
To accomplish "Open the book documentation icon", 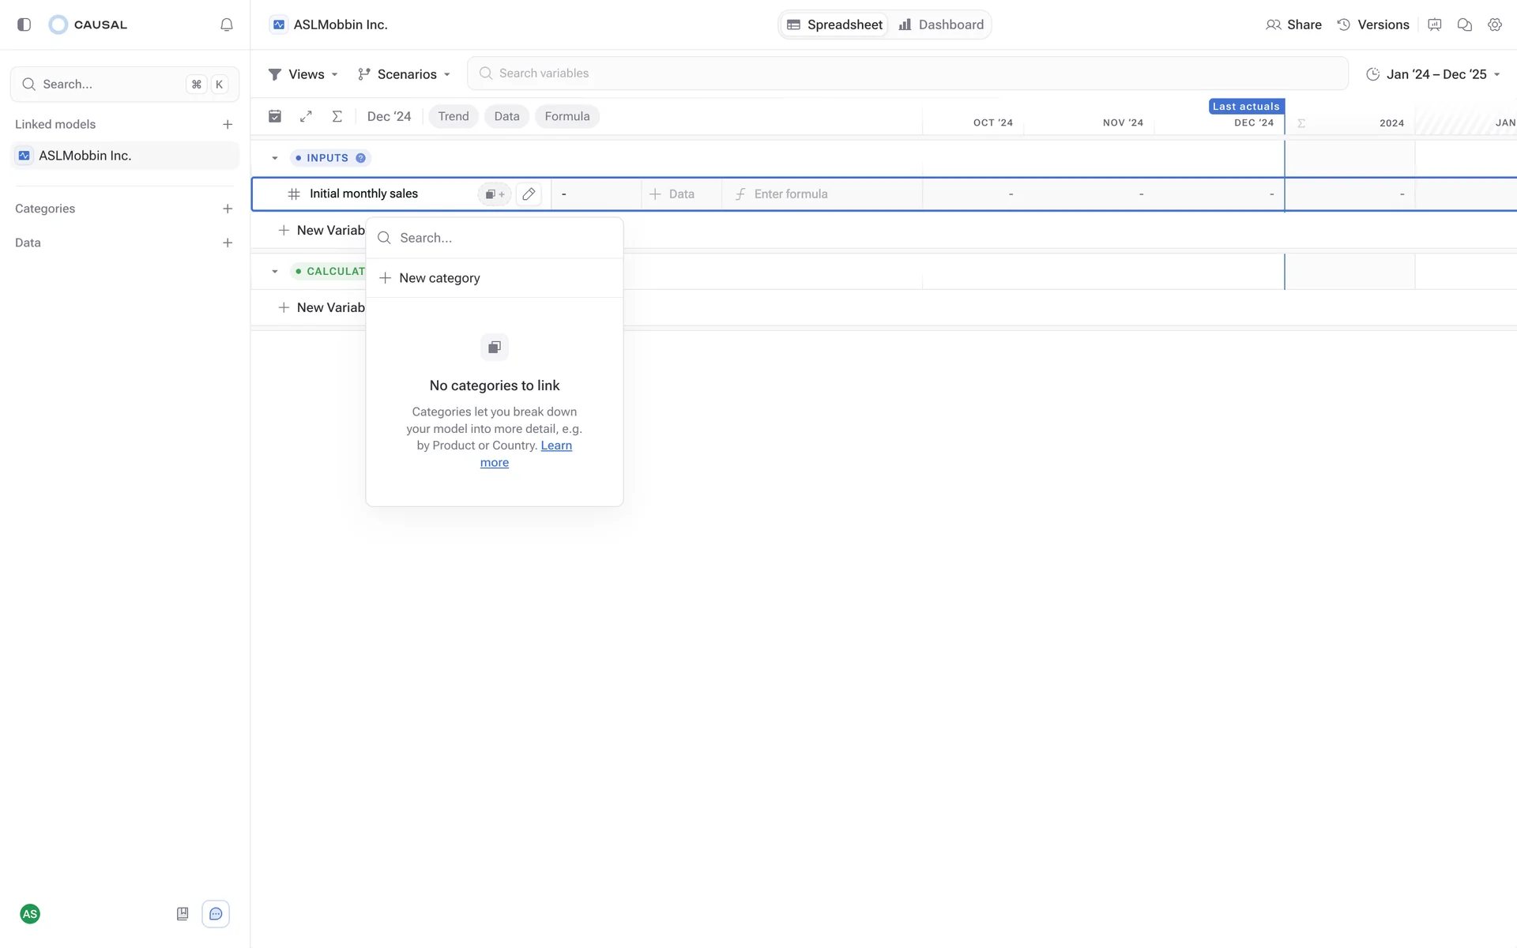I will (183, 914).
